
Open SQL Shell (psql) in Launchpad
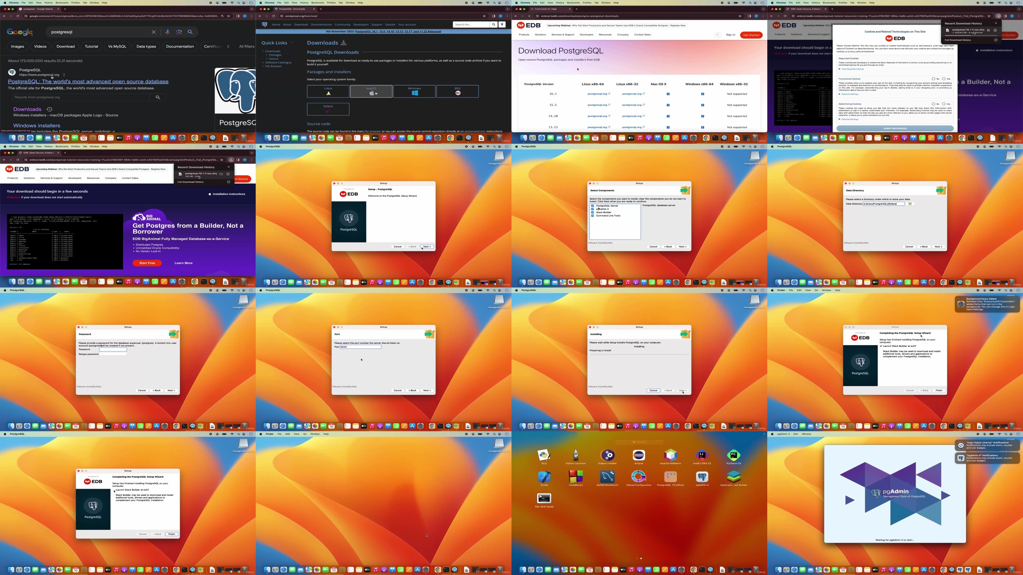(x=544, y=498)
